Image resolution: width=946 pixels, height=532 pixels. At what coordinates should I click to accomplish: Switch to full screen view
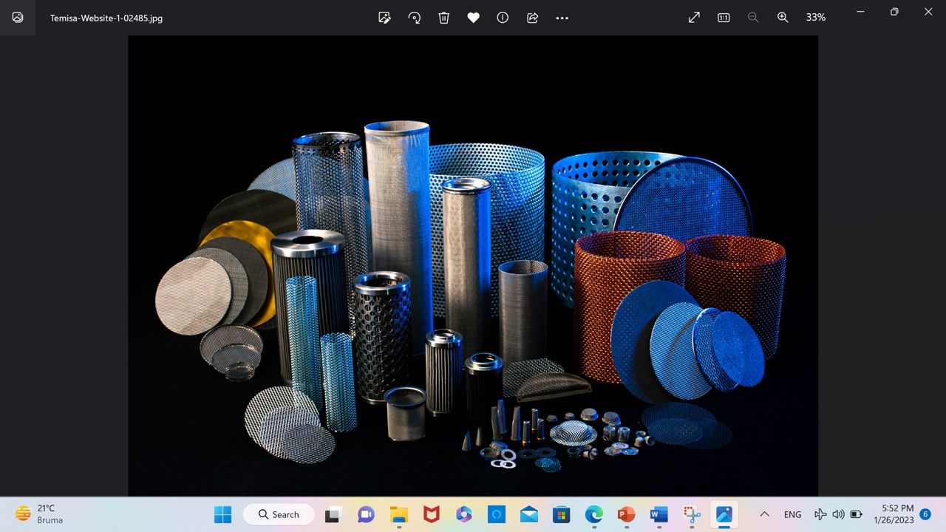[694, 18]
